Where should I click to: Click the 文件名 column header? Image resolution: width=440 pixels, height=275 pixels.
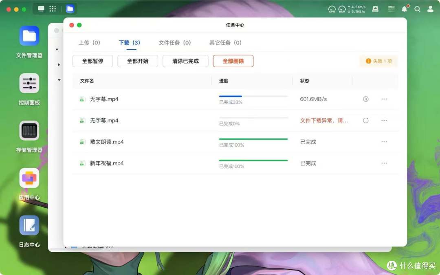tap(87, 81)
